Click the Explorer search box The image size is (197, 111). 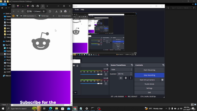tap(183, 8)
